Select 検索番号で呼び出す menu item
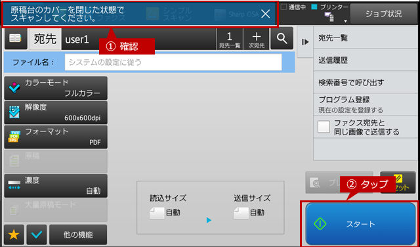 (x=366, y=82)
